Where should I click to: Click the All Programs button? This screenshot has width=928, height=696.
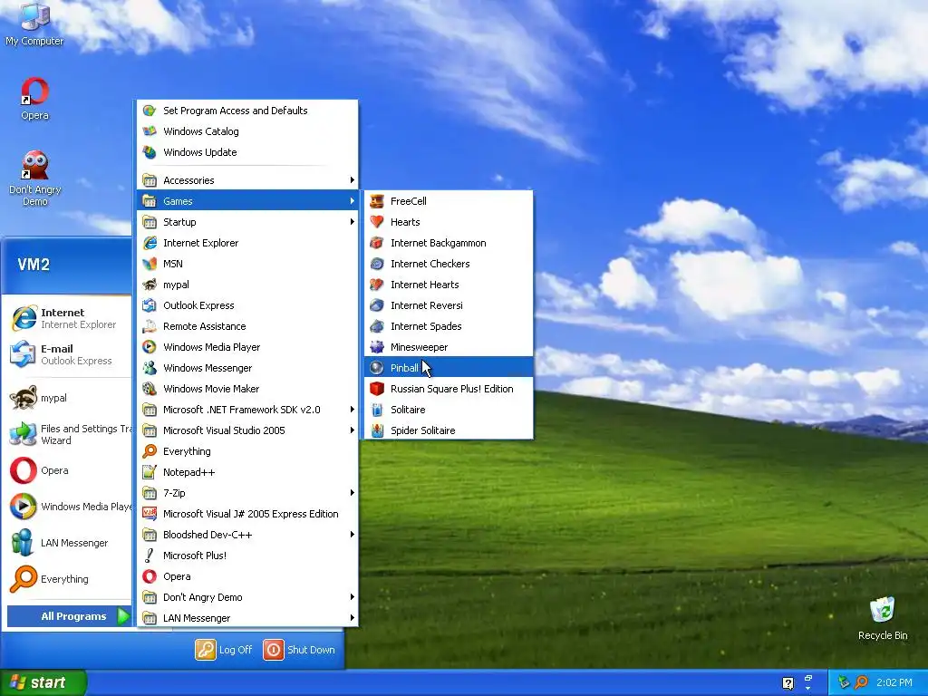click(69, 616)
